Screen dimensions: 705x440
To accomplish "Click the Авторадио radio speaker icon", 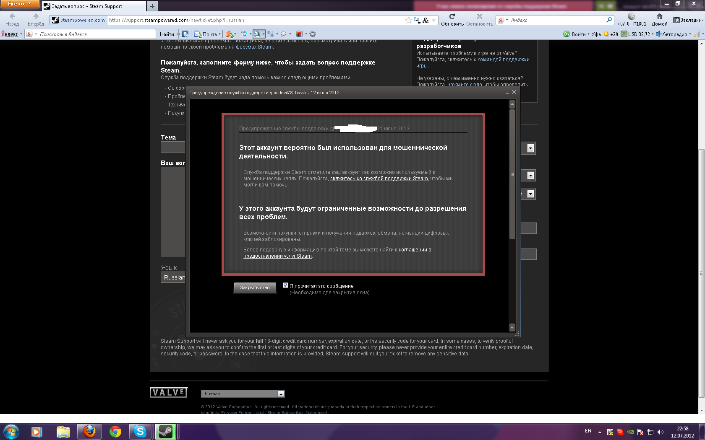I will [x=658, y=34].
